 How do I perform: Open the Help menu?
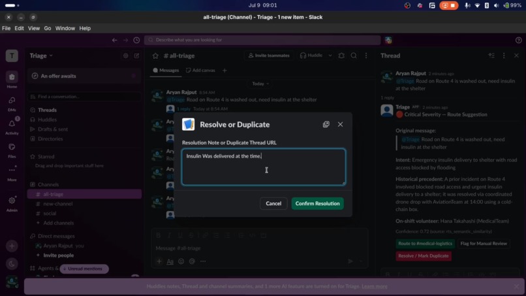tap(85, 28)
